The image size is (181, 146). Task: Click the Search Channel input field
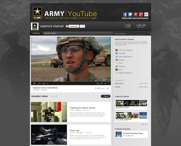point(130,34)
